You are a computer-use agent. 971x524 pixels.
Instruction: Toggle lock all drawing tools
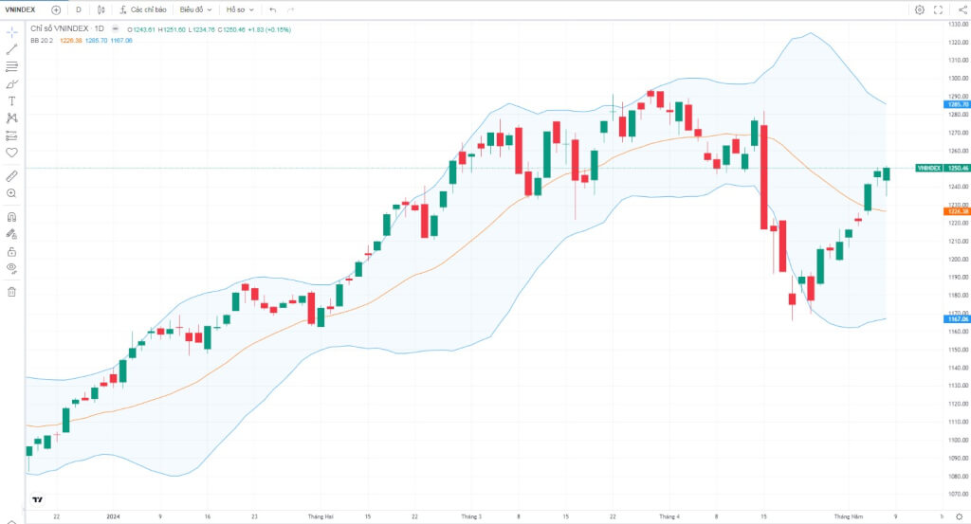pyautogui.click(x=11, y=252)
